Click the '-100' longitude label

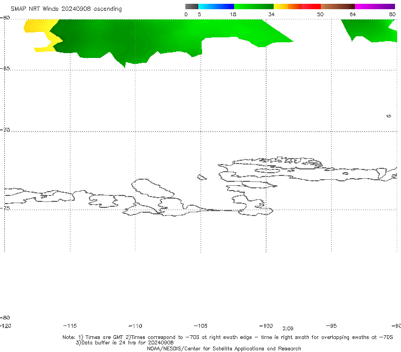[266, 325]
